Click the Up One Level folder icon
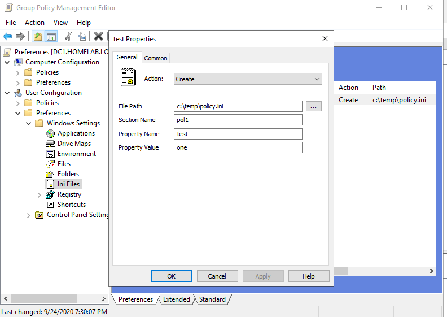Image resolution: width=447 pixels, height=317 pixels. [37, 36]
